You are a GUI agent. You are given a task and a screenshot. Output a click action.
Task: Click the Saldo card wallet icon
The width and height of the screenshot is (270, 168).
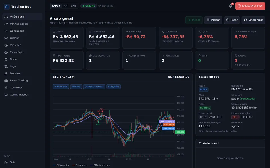[x=54, y=32]
